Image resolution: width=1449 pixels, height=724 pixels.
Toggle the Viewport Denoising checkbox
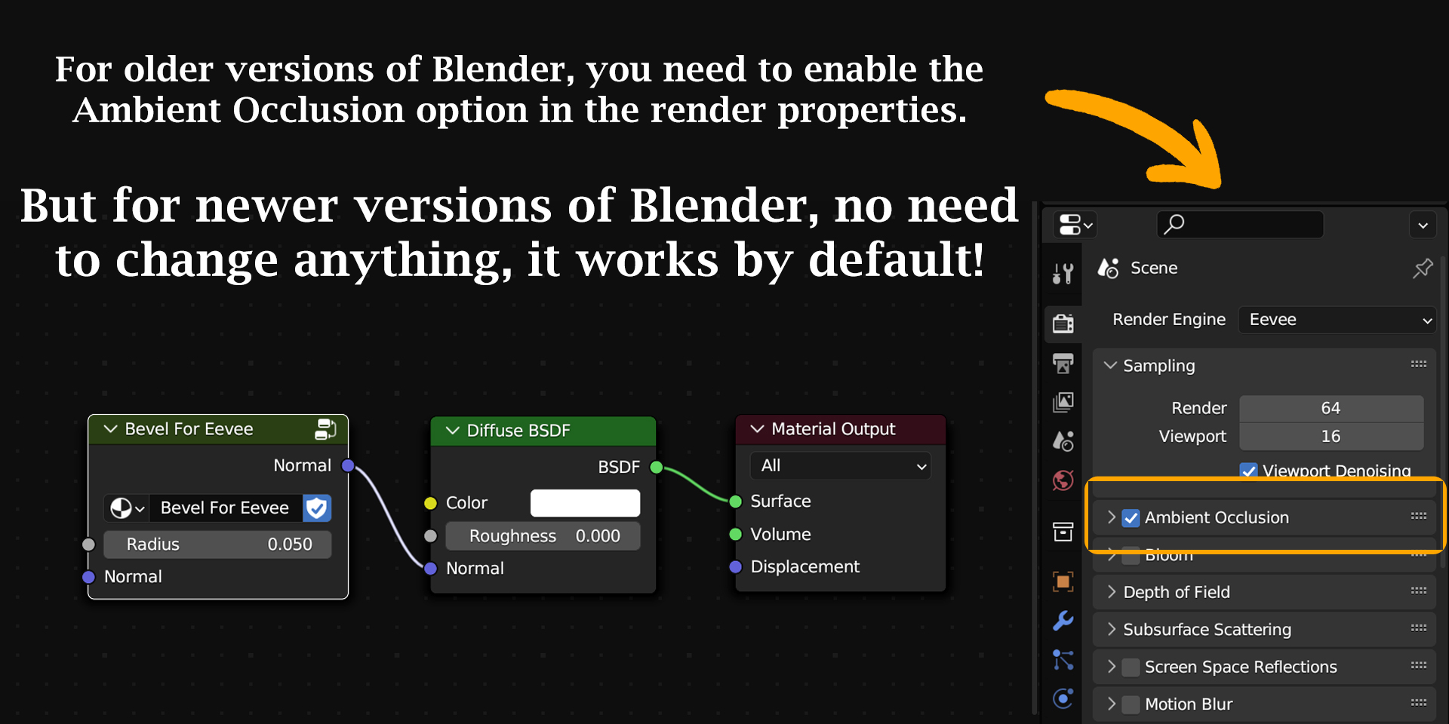[1248, 471]
